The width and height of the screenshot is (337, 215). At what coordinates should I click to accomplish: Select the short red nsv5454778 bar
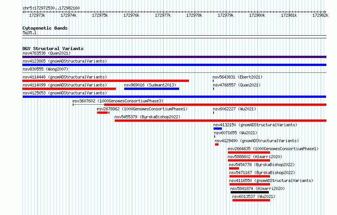click(234, 168)
